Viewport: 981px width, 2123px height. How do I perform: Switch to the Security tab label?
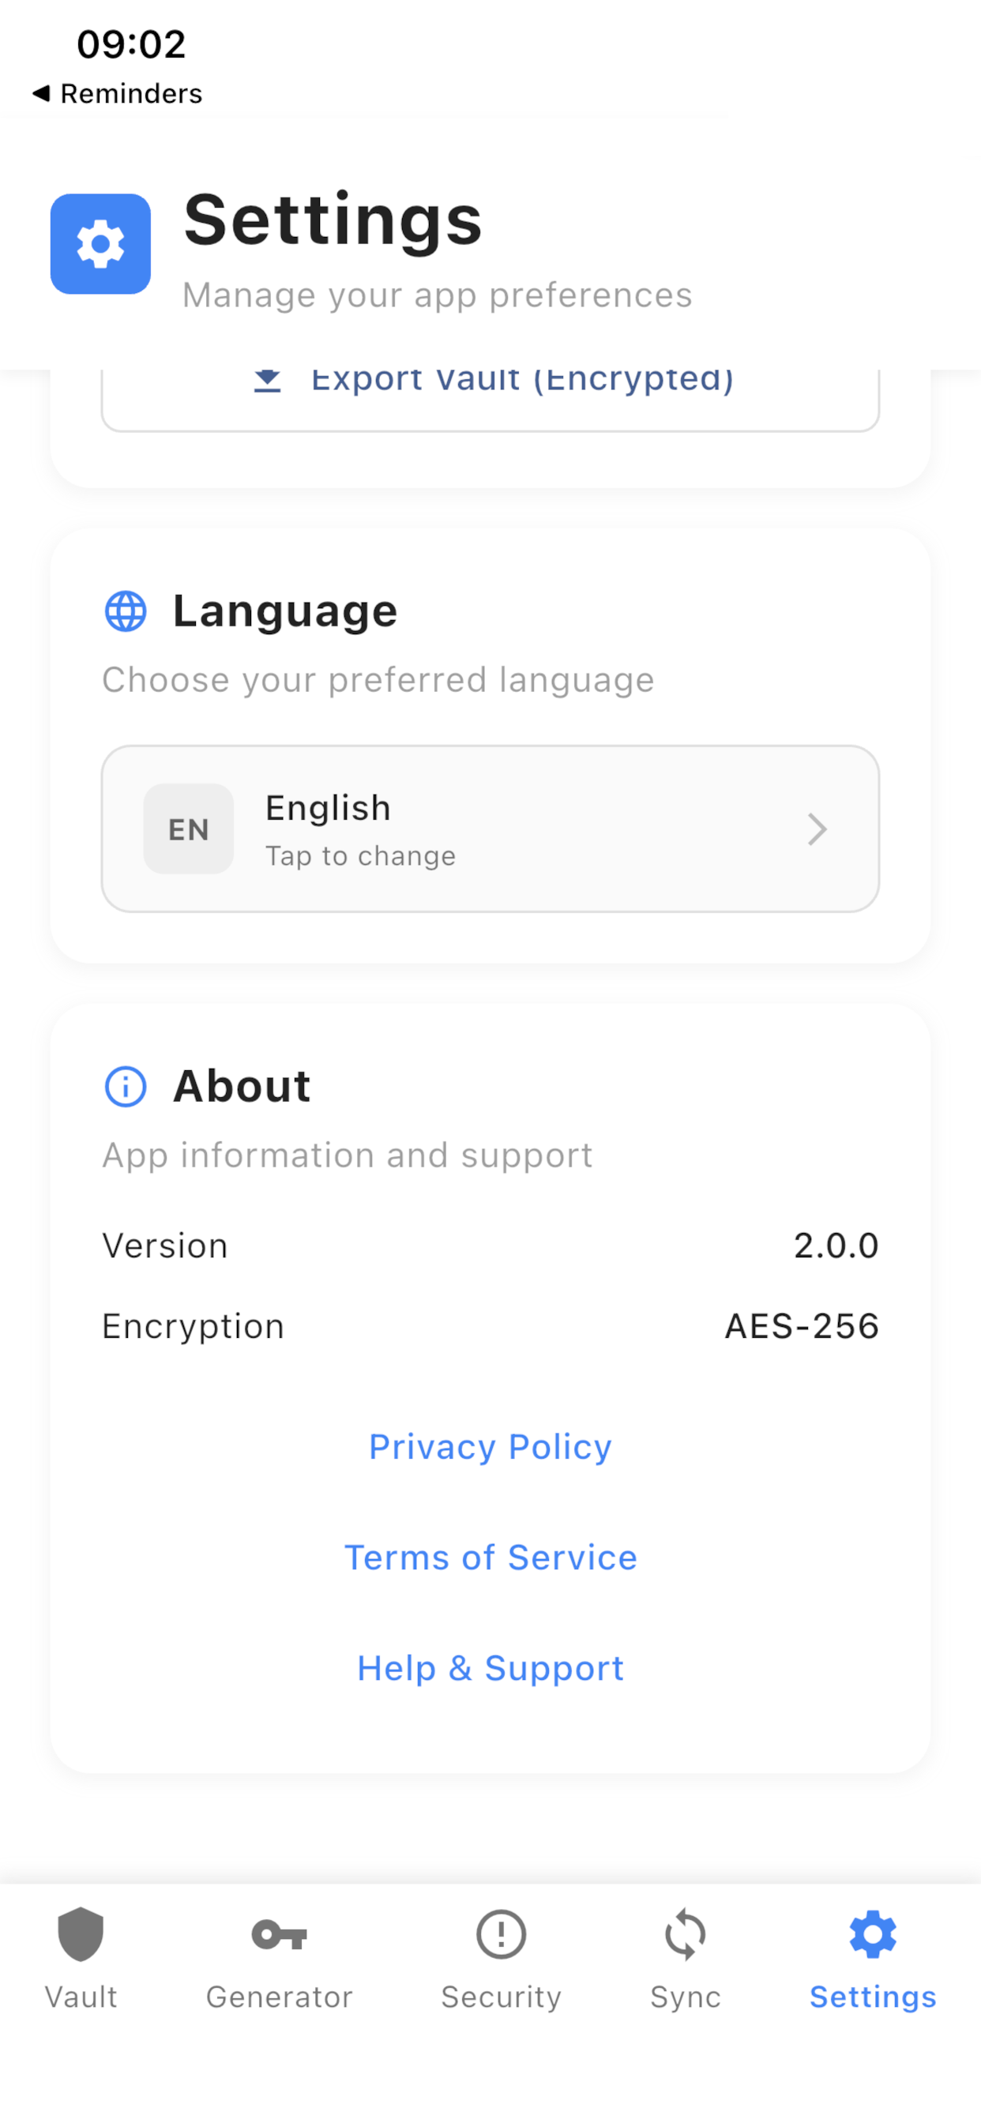click(x=502, y=1997)
